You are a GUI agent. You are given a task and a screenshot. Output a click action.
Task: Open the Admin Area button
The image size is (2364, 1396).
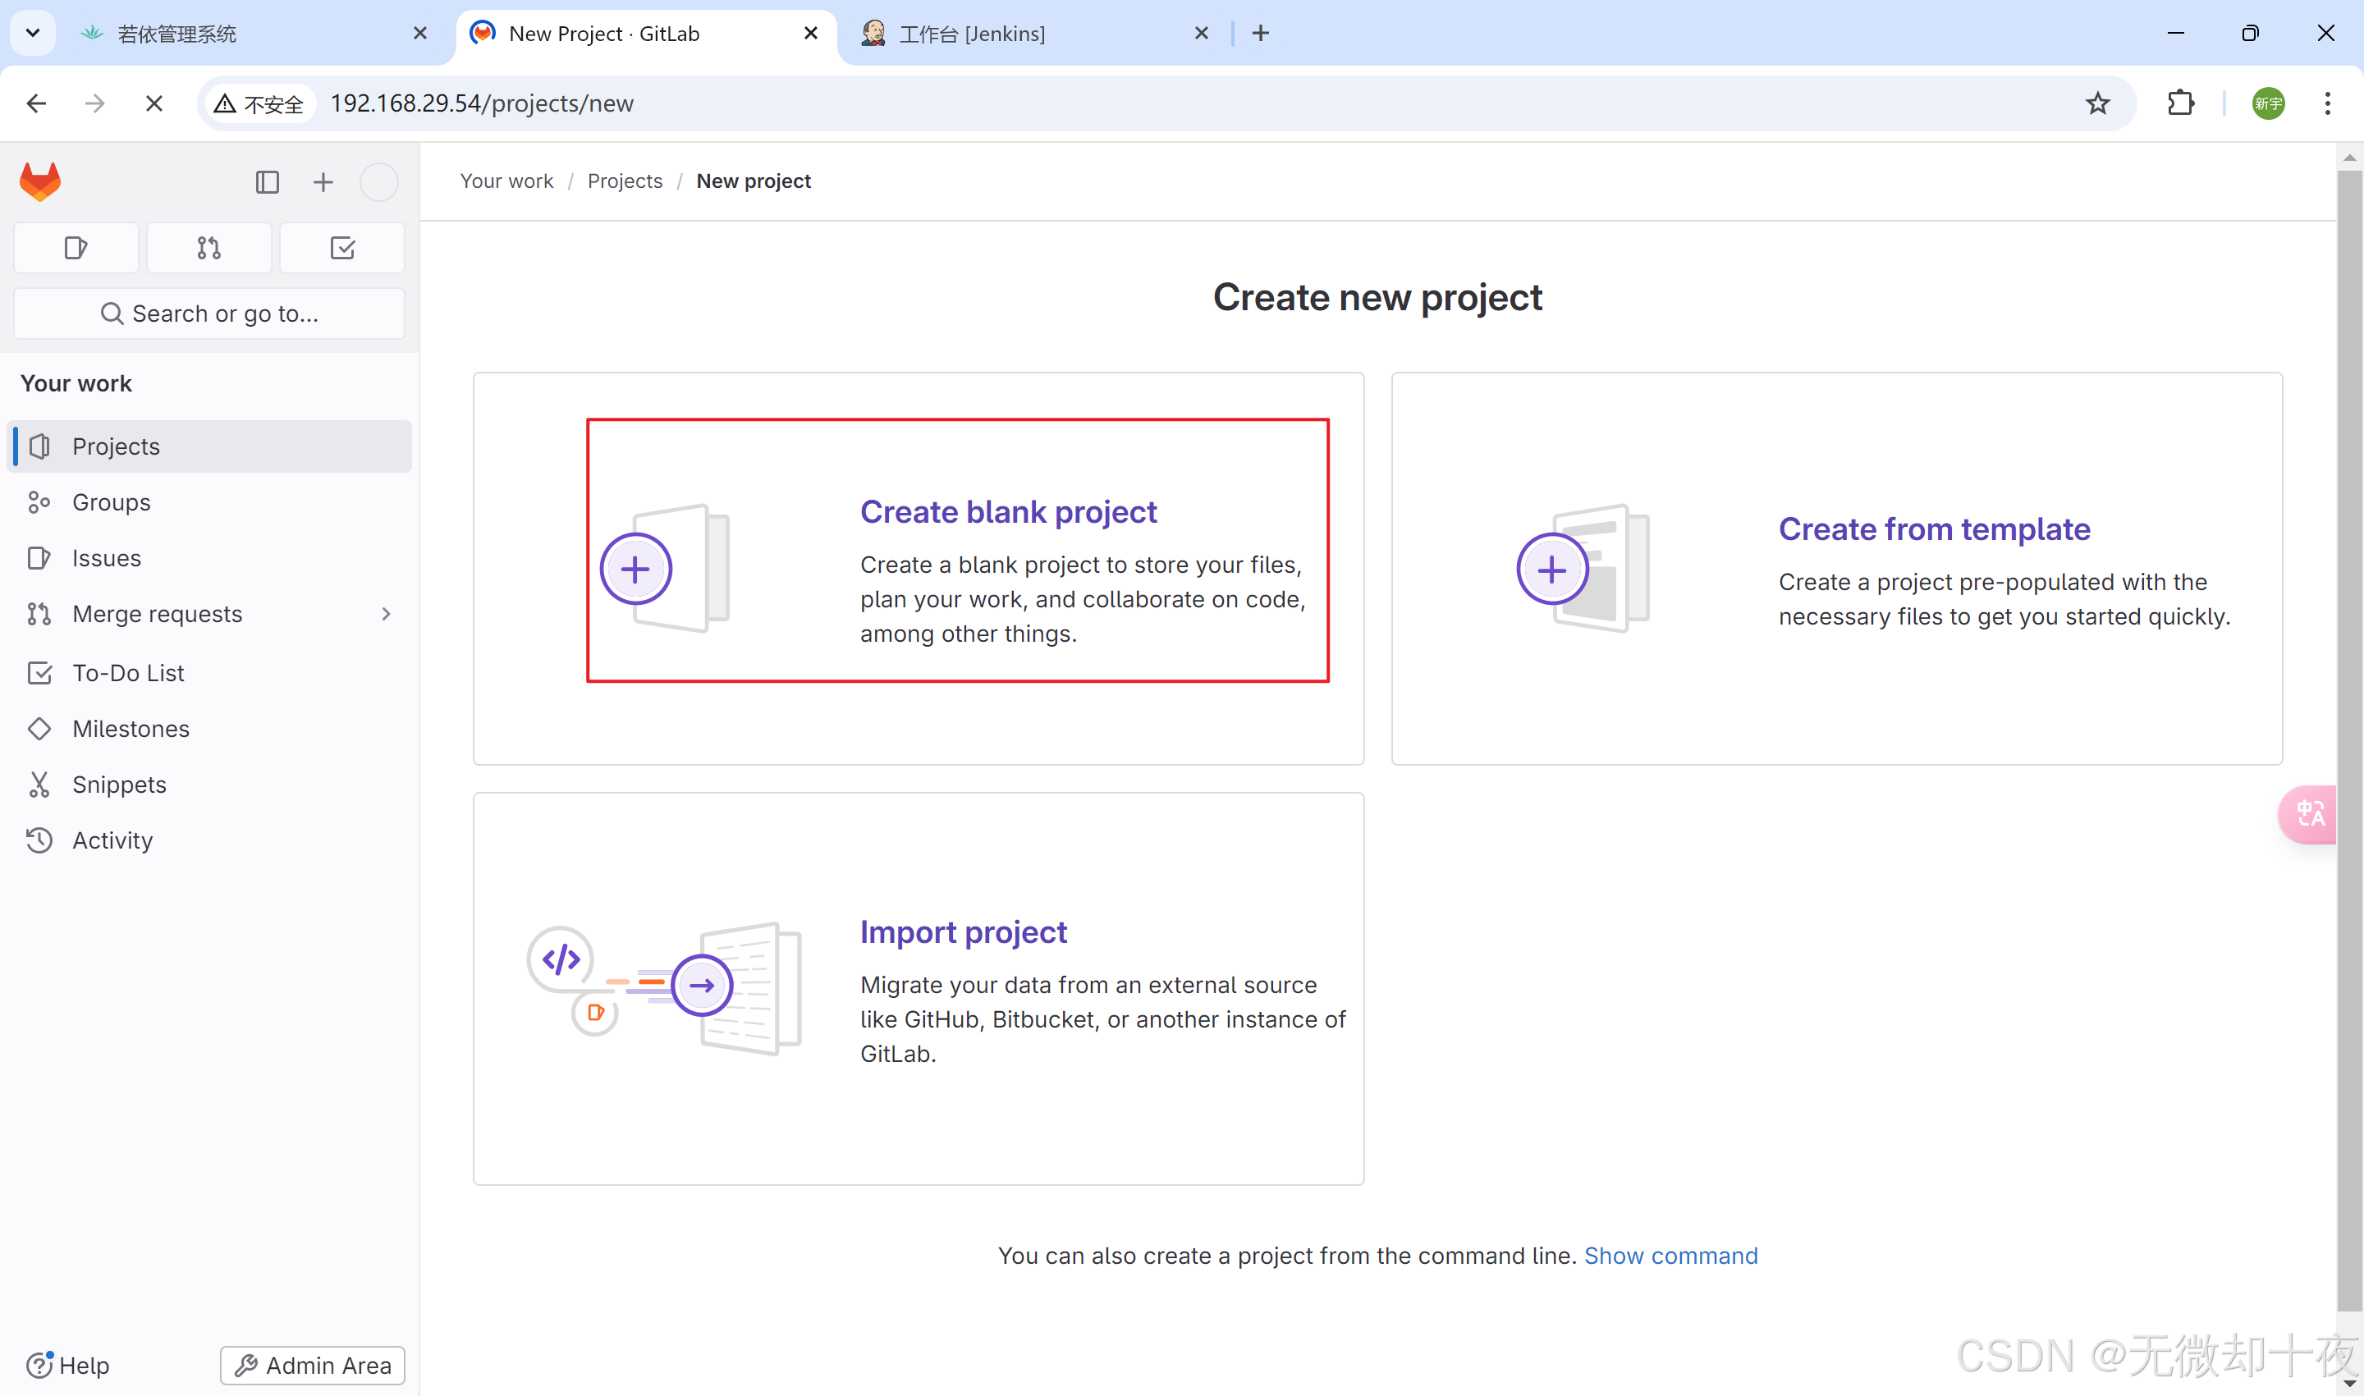coord(312,1365)
